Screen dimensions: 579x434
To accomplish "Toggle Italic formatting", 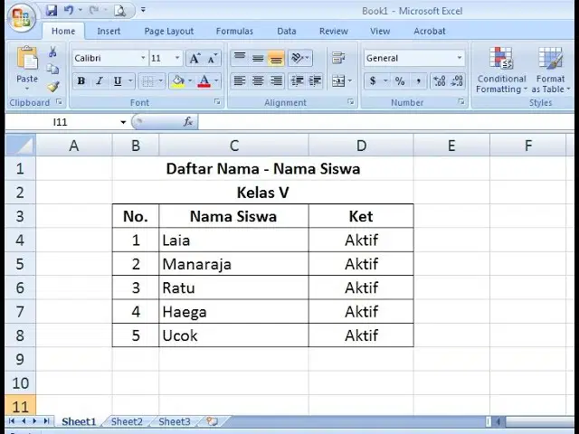I will (x=99, y=80).
